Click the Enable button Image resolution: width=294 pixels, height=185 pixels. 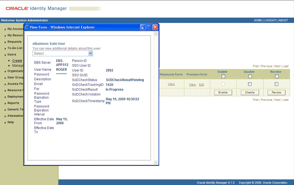pyautogui.click(x=223, y=92)
